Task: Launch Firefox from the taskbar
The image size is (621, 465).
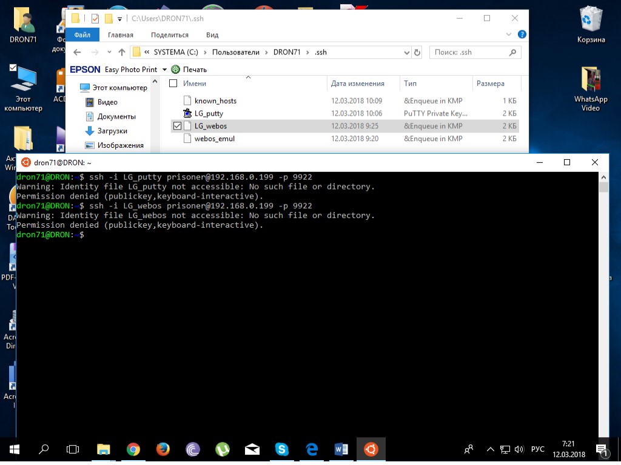Action: (163, 449)
